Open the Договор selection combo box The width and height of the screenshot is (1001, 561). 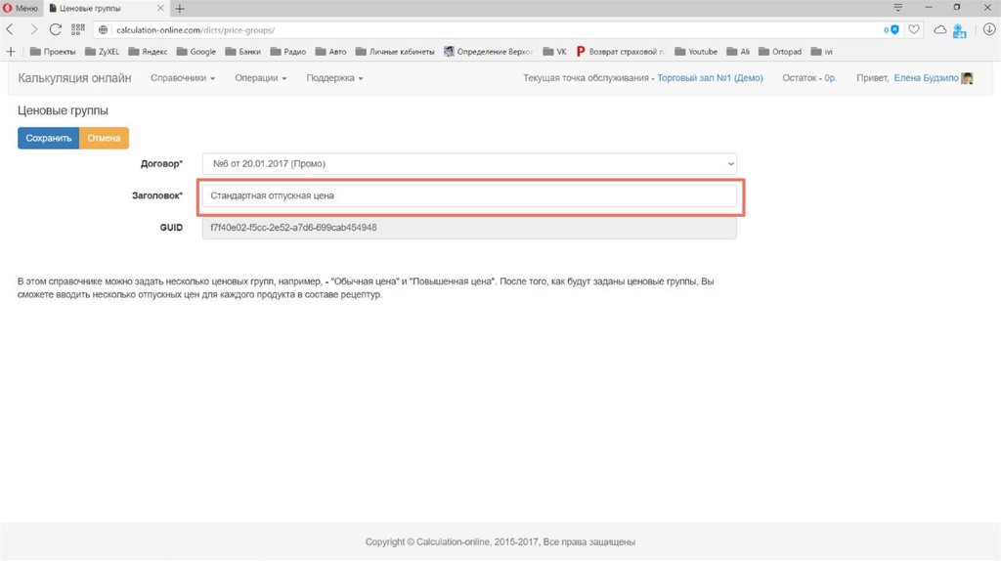(x=468, y=164)
